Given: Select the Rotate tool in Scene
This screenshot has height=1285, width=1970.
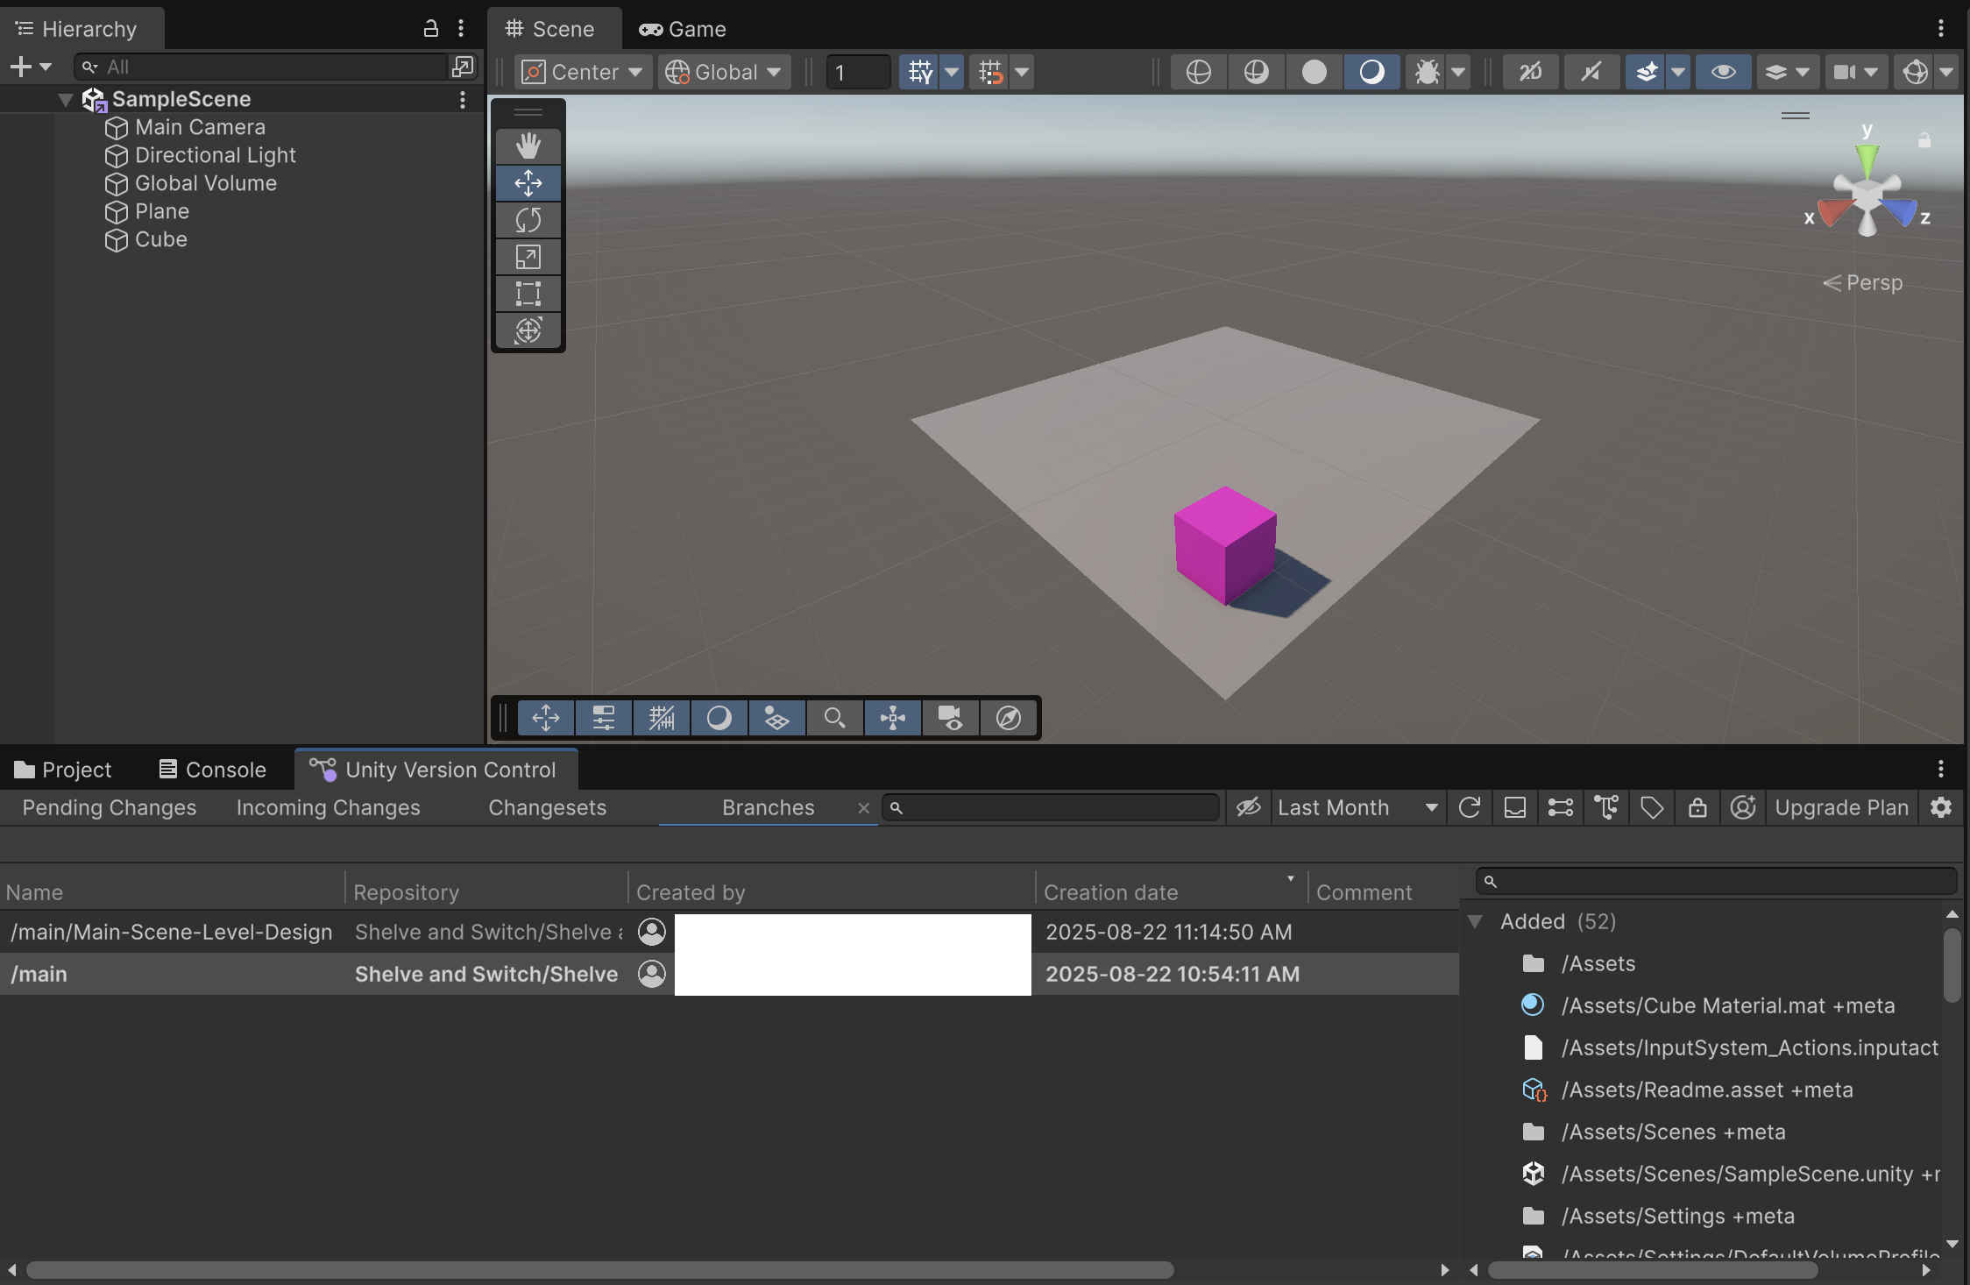Looking at the screenshot, I should [x=528, y=220].
